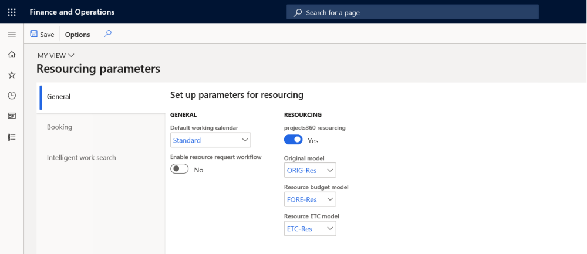This screenshot has height=254, width=587.
Task: Enable resource request workflow toggle
Action: tap(180, 169)
